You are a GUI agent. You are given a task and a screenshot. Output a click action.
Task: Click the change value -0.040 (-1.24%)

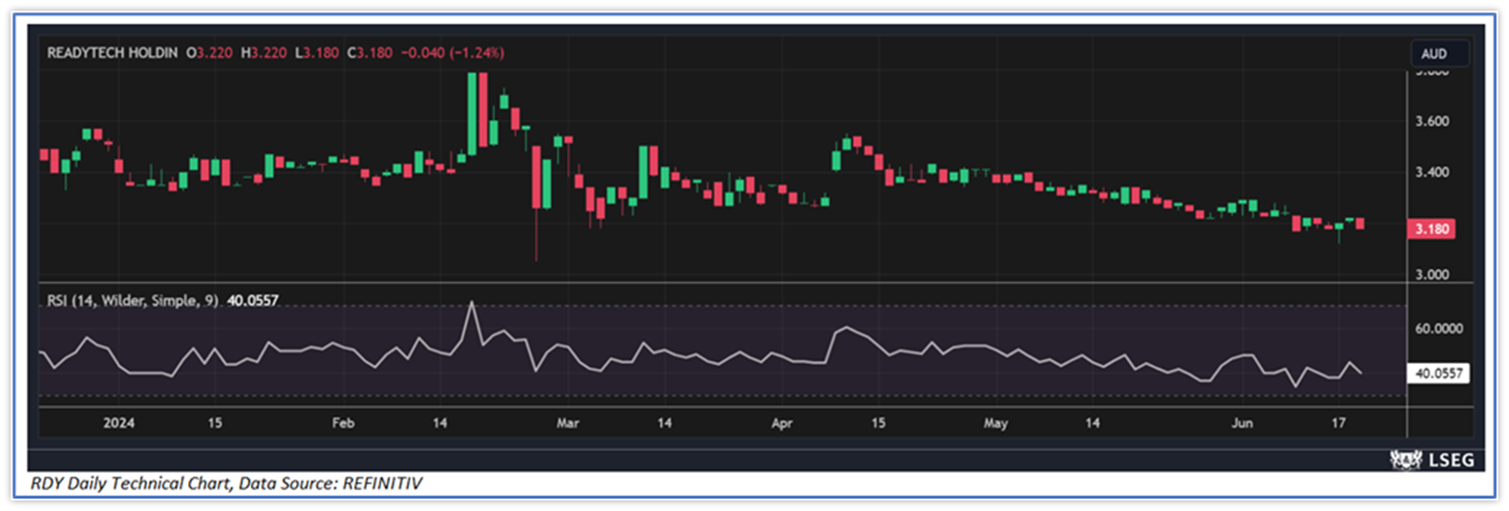pyautogui.click(x=452, y=53)
